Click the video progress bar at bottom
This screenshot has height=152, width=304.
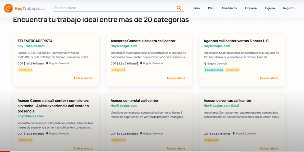coord(152,151)
